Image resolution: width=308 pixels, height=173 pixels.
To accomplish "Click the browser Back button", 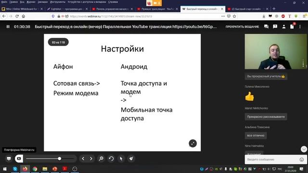I will pos(4,16).
